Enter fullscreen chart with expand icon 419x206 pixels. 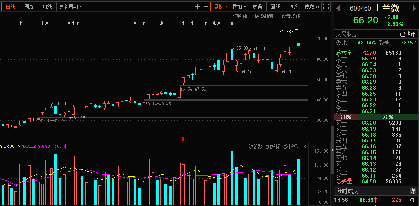pos(326,7)
